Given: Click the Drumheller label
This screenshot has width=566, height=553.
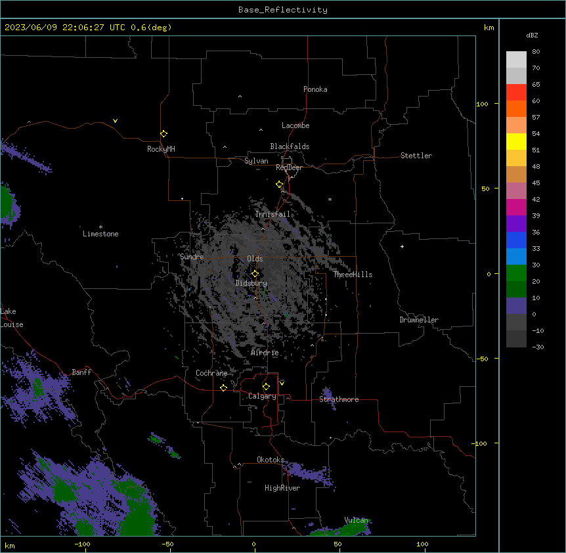Looking at the screenshot, I should (x=419, y=320).
